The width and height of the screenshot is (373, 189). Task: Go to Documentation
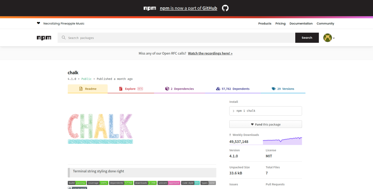[301, 23]
